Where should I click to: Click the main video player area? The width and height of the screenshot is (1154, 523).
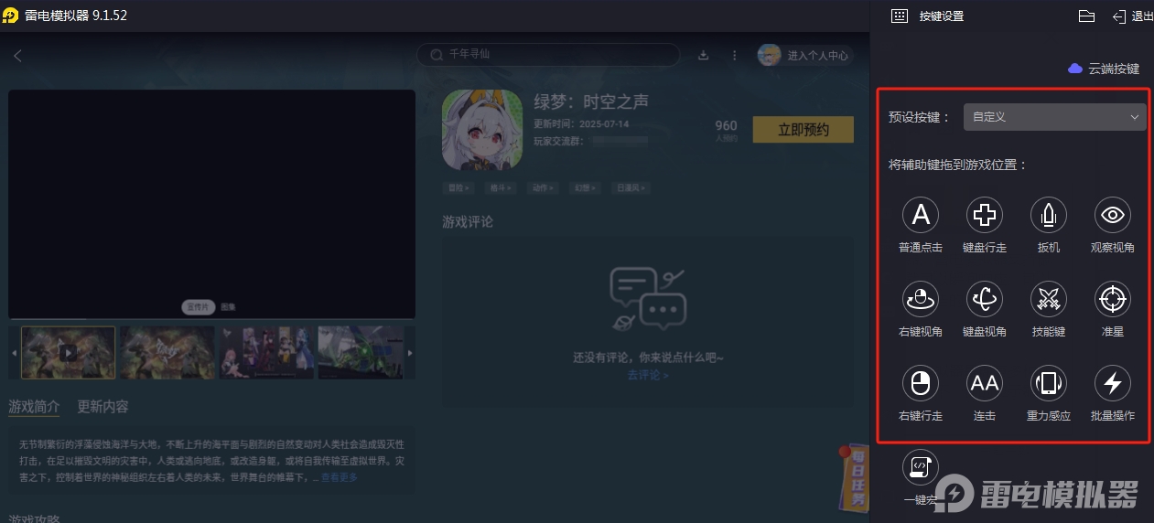(x=211, y=203)
